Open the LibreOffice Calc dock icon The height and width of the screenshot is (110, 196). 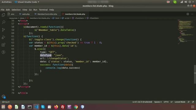[17, 107]
